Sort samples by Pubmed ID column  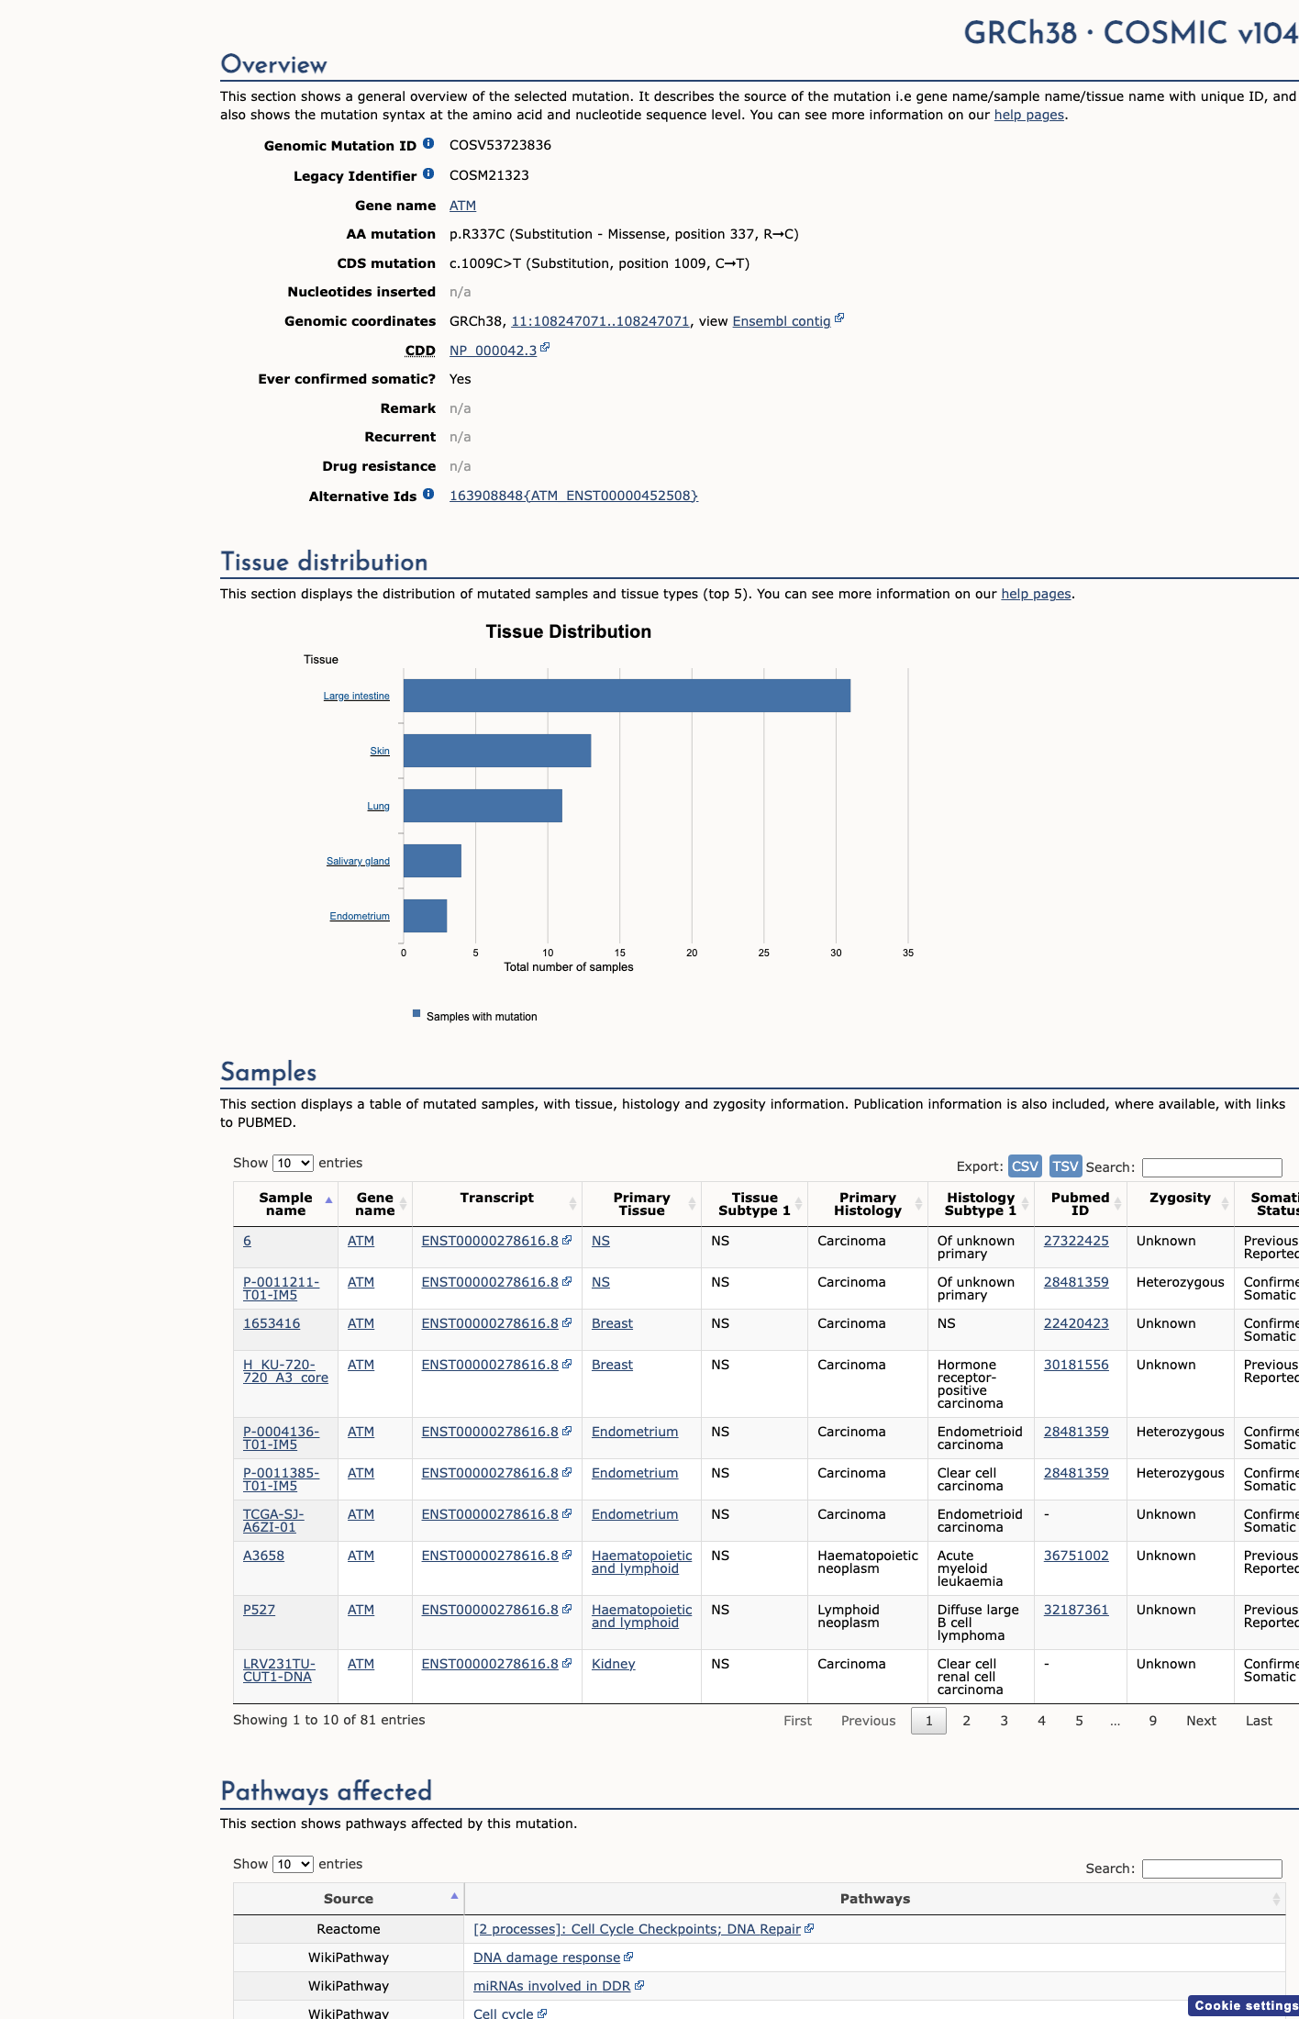[1117, 1204]
